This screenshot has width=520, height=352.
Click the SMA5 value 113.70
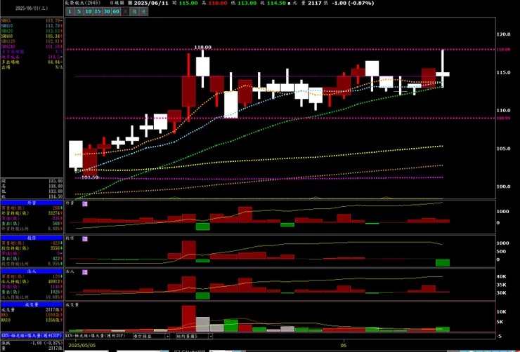coord(53,21)
